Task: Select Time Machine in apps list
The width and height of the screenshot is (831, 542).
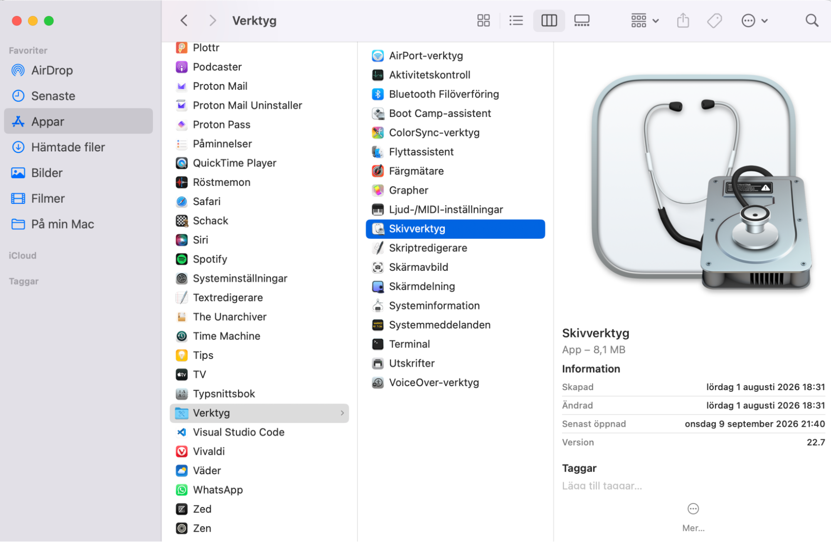Action: click(x=259, y=336)
